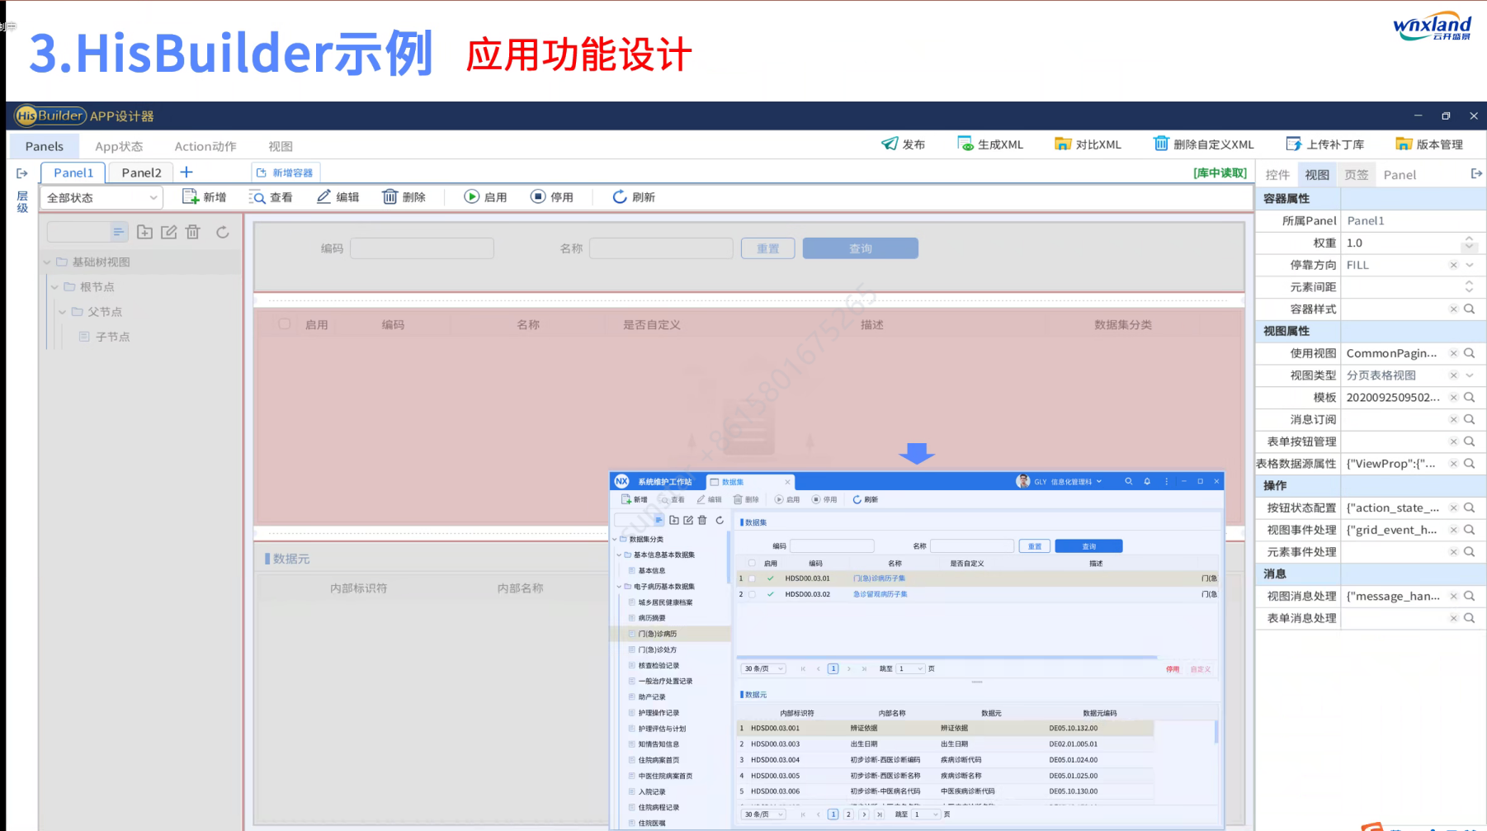Add a new panel with the plus icon
This screenshot has height=831, width=1487.
186,172
